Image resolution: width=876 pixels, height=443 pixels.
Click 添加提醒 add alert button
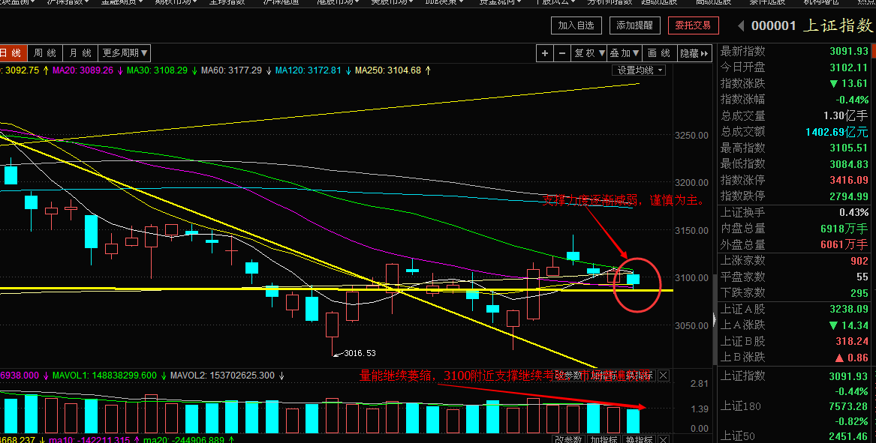635,25
